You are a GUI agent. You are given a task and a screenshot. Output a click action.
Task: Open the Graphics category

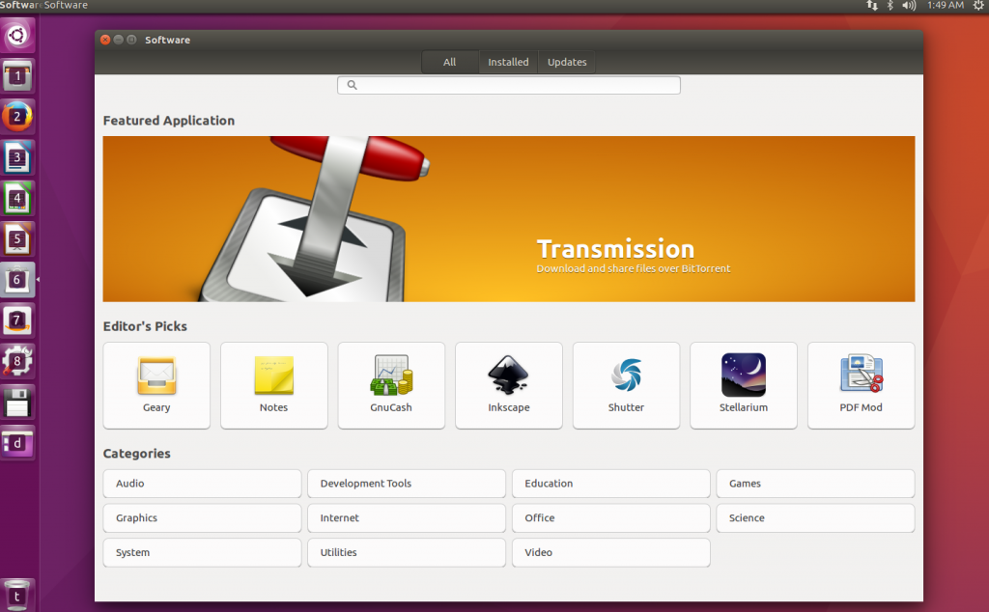tap(202, 518)
